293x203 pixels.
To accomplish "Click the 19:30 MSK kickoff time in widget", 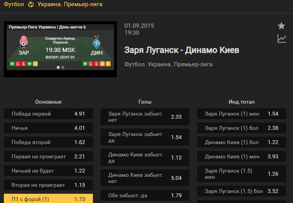I will (60, 50).
